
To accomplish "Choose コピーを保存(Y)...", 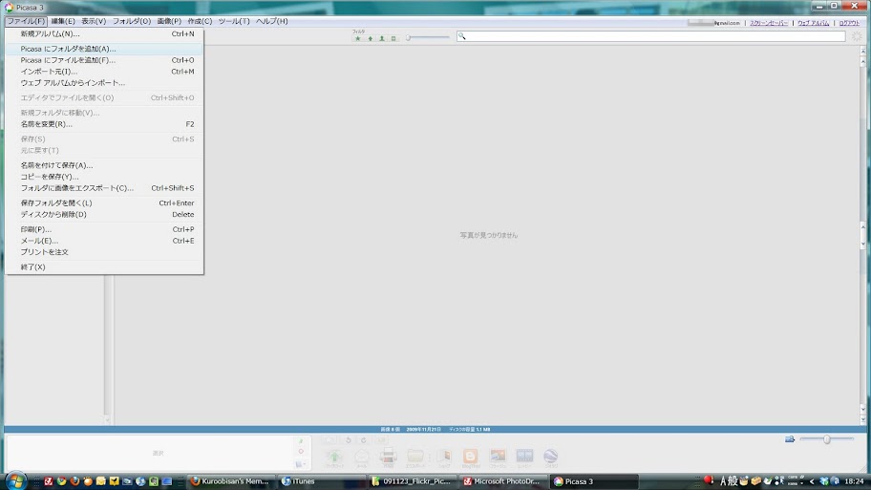I will [x=104, y=177].
